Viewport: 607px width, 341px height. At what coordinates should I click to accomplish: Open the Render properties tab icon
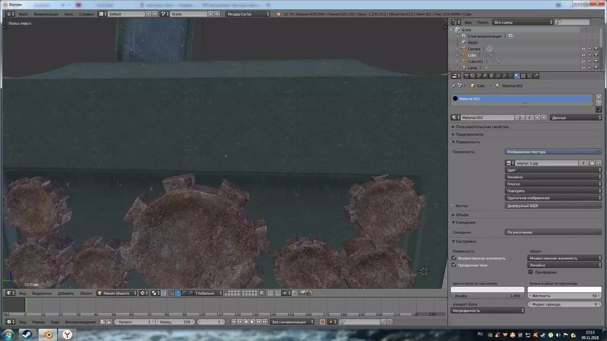tap(466, 76)
